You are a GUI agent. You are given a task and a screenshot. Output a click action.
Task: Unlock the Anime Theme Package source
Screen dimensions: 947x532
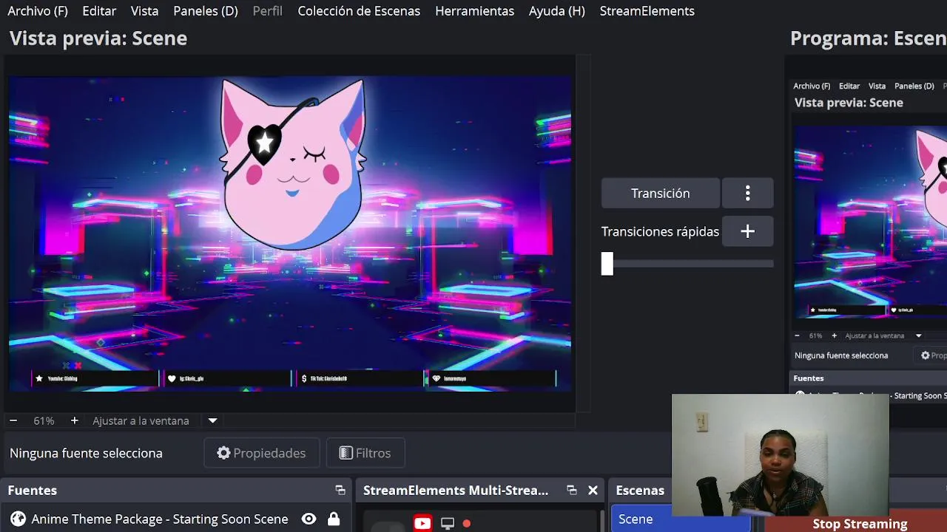tap(334, 519)
